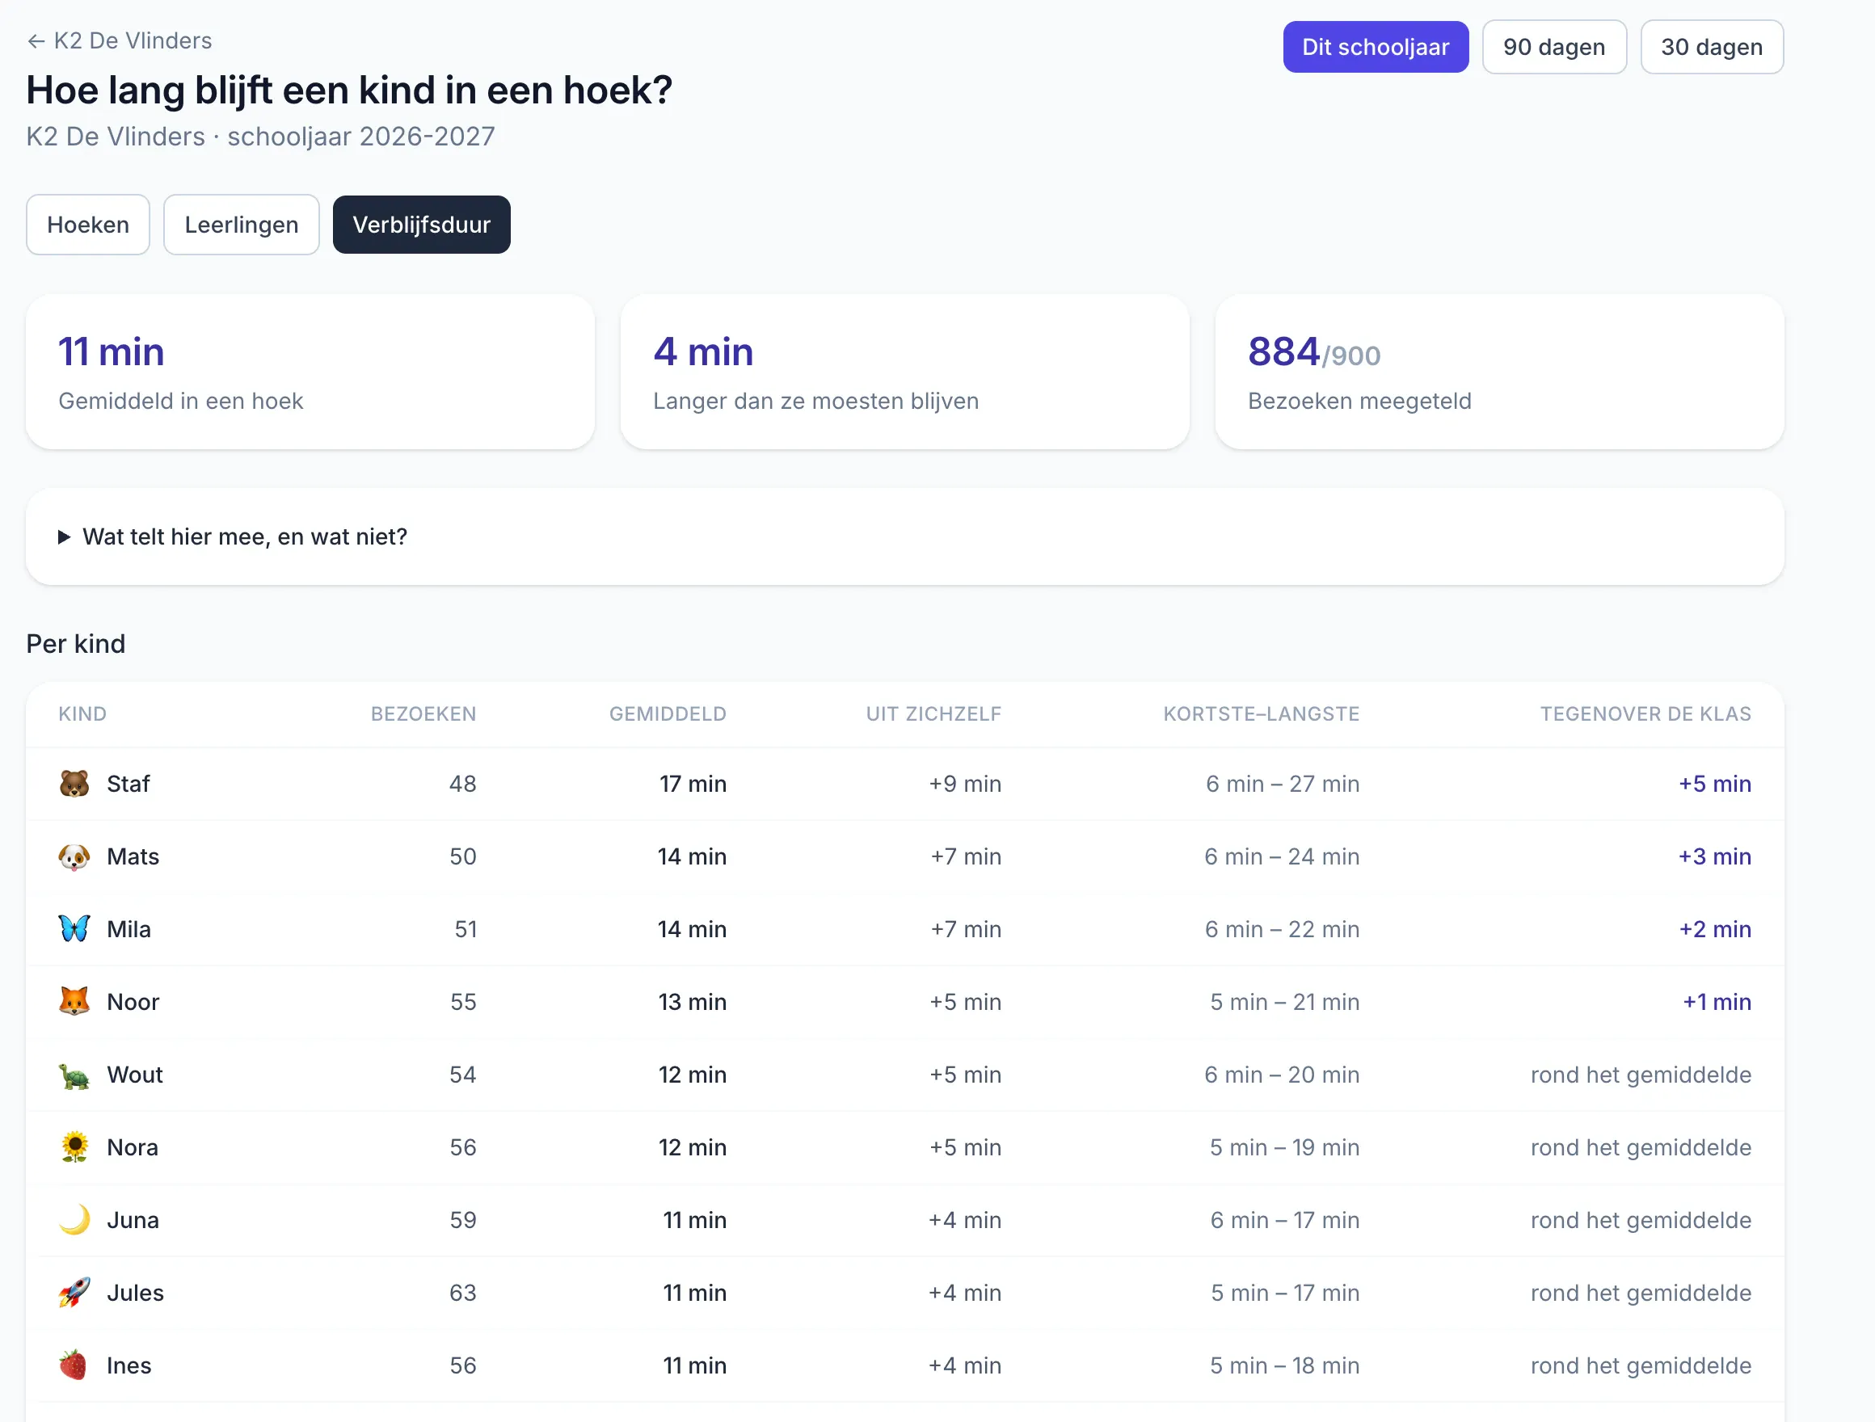Click Noor's '13 min' average
Image resolution: width=1875 pixels, height=1422 pixels.
[693, 1003]
